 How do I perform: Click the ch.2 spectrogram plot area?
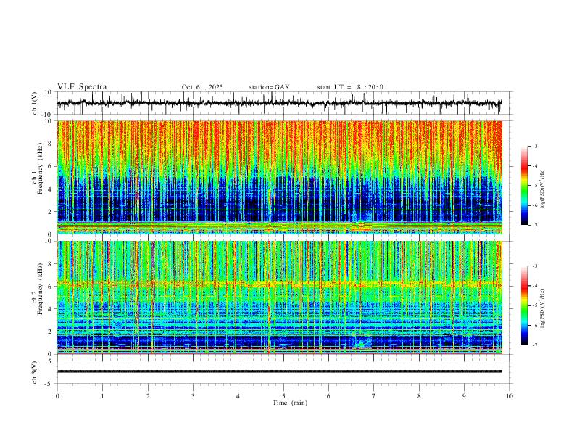point(279,297)
